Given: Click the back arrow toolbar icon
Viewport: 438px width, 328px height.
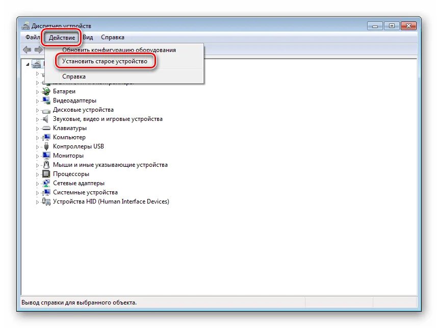Looking at the screenshot, I should point(27,49).
